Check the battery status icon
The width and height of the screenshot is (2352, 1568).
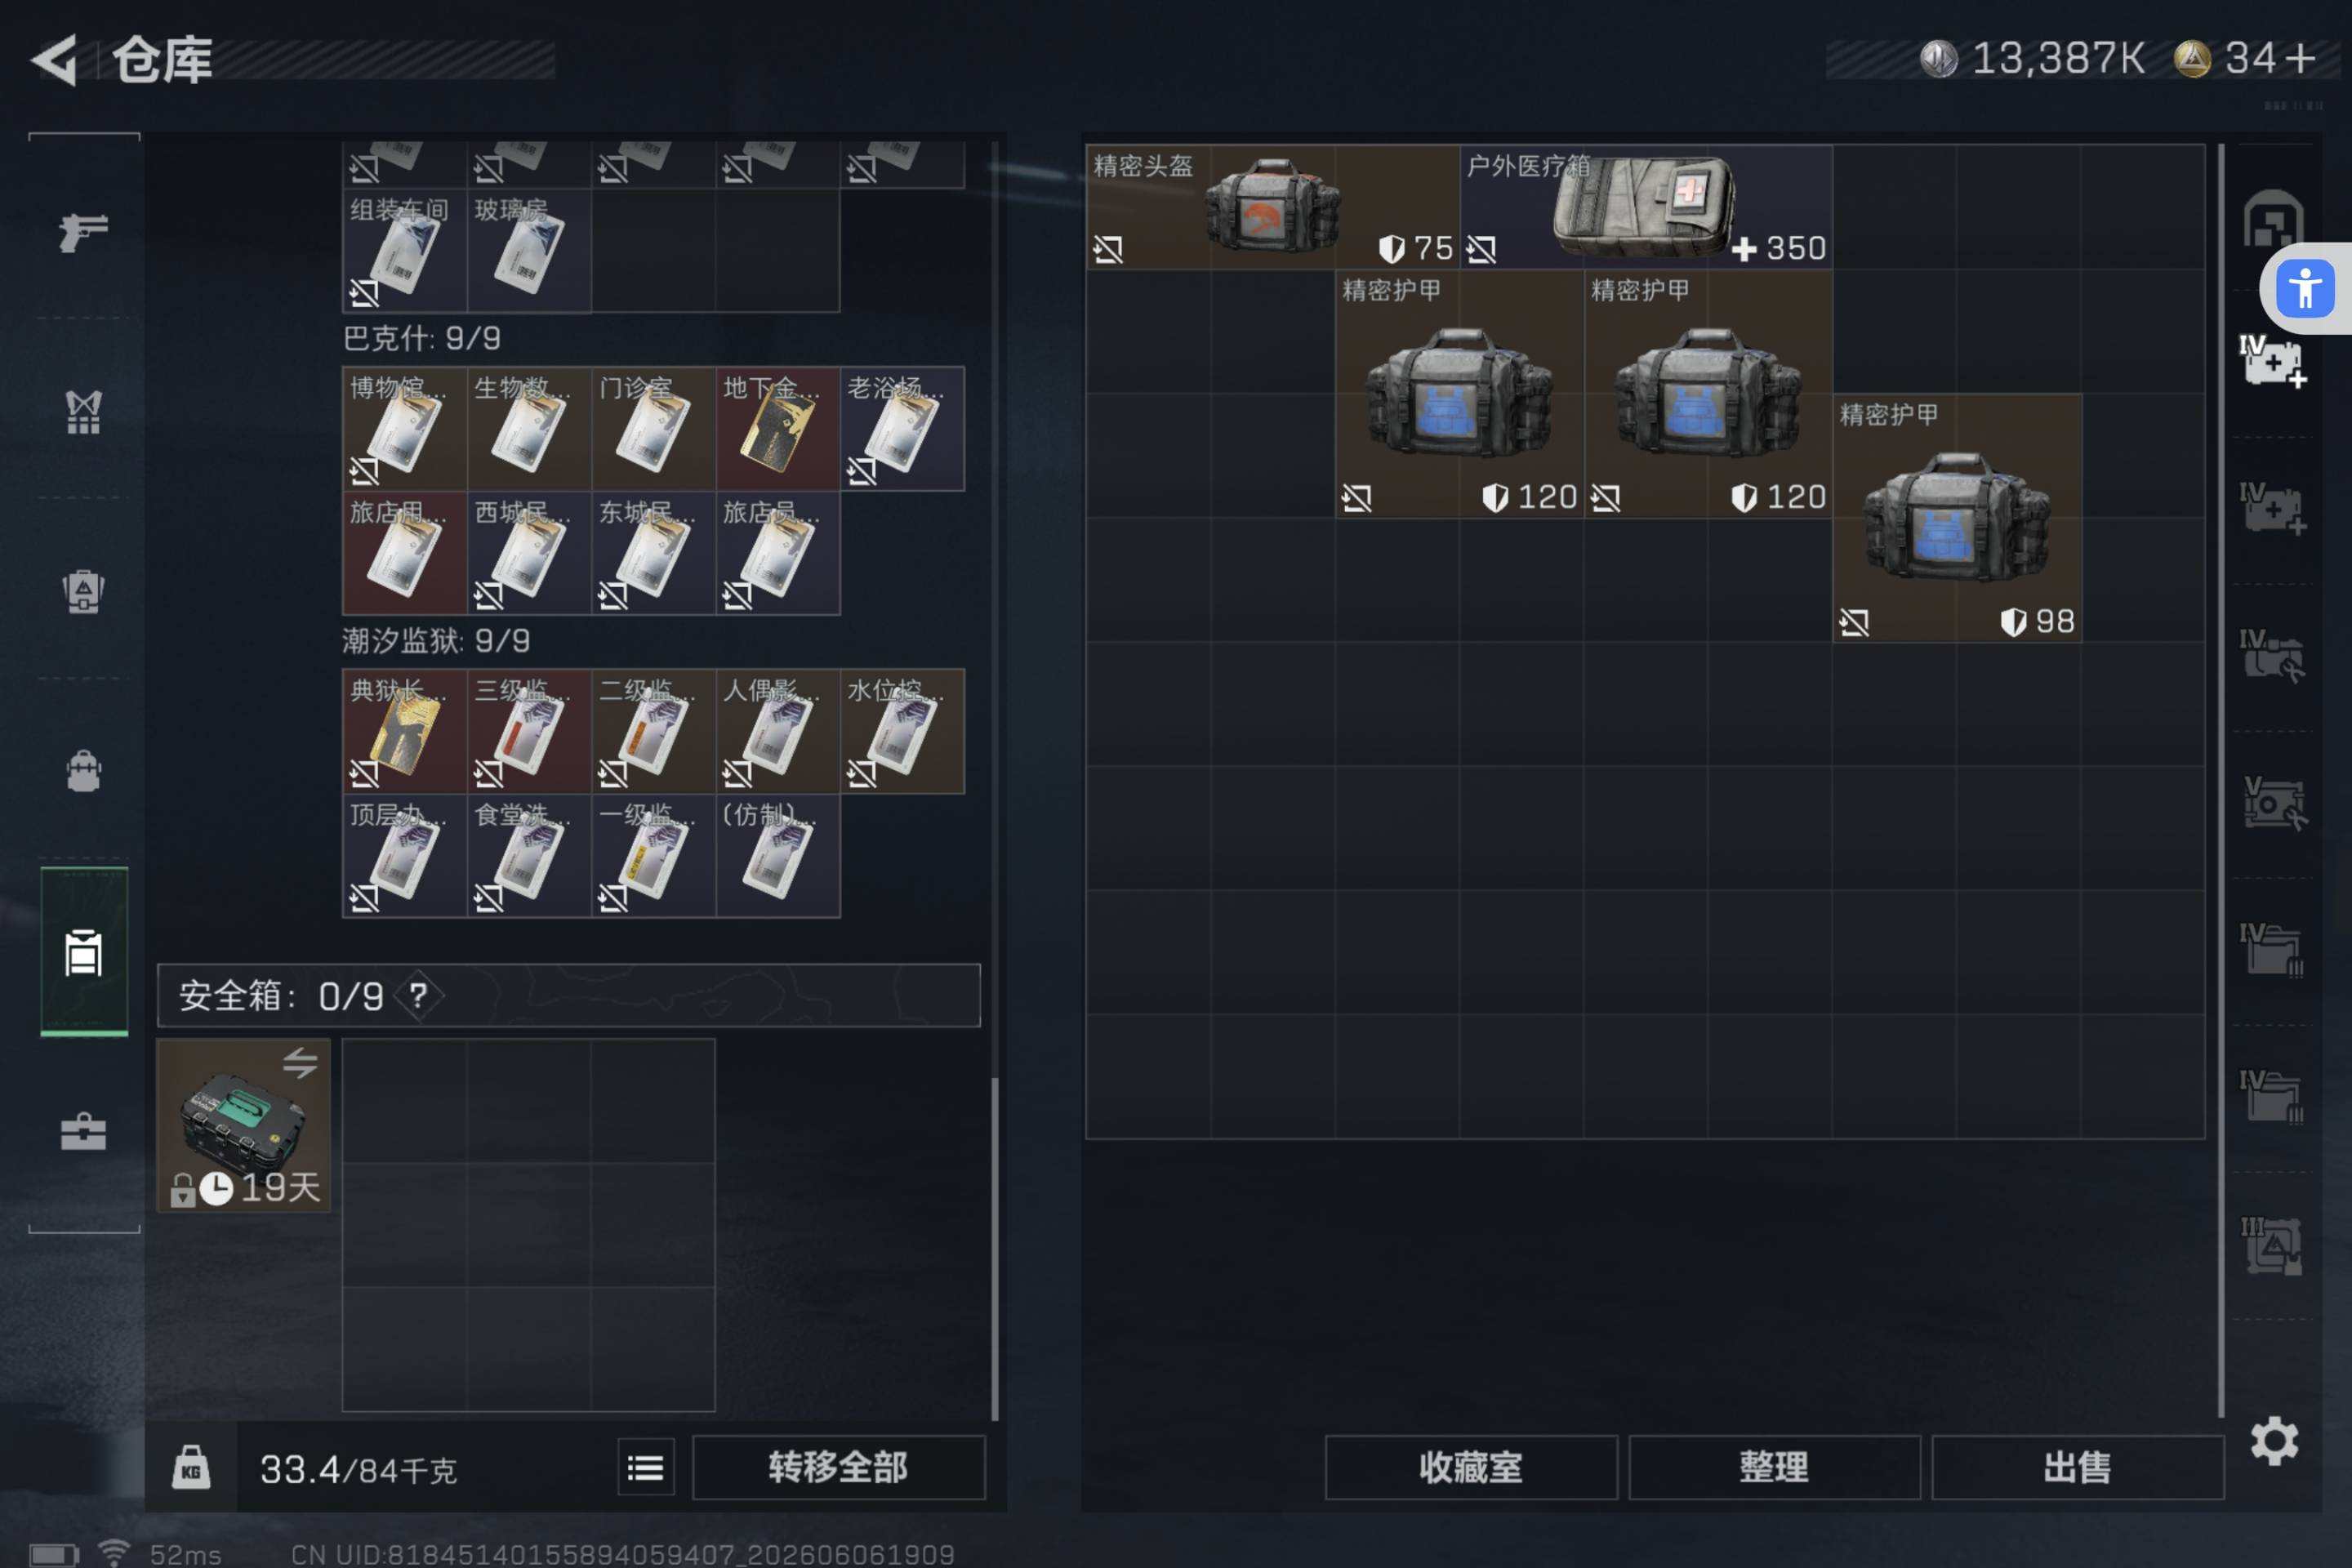tap(54, 1554)
